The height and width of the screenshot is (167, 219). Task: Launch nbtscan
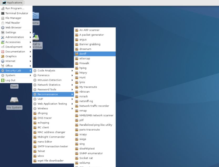pos(95,92)
